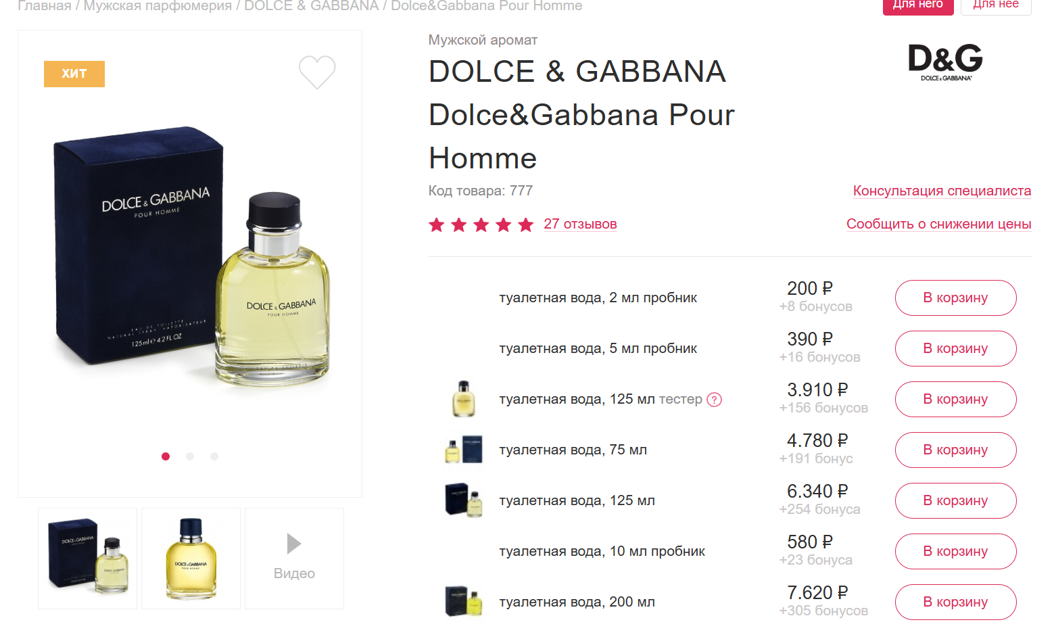Viewport: 1054px width, 639px height.
Task: Switch to second image carousel dot
Action: click(190, 456)
